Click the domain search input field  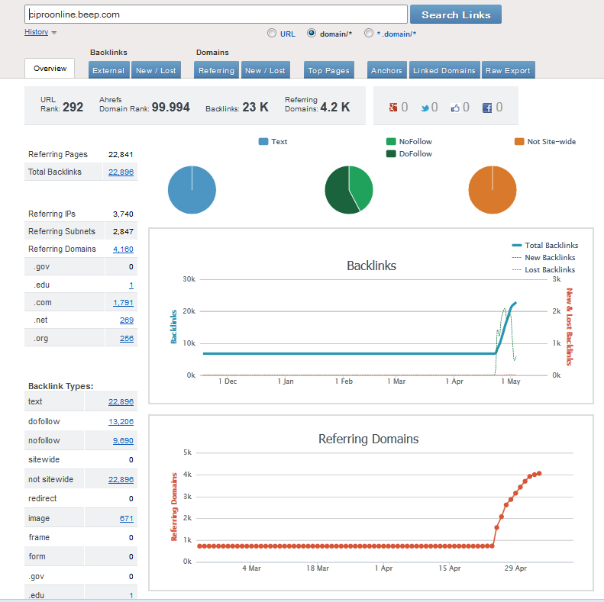(215, 14)
